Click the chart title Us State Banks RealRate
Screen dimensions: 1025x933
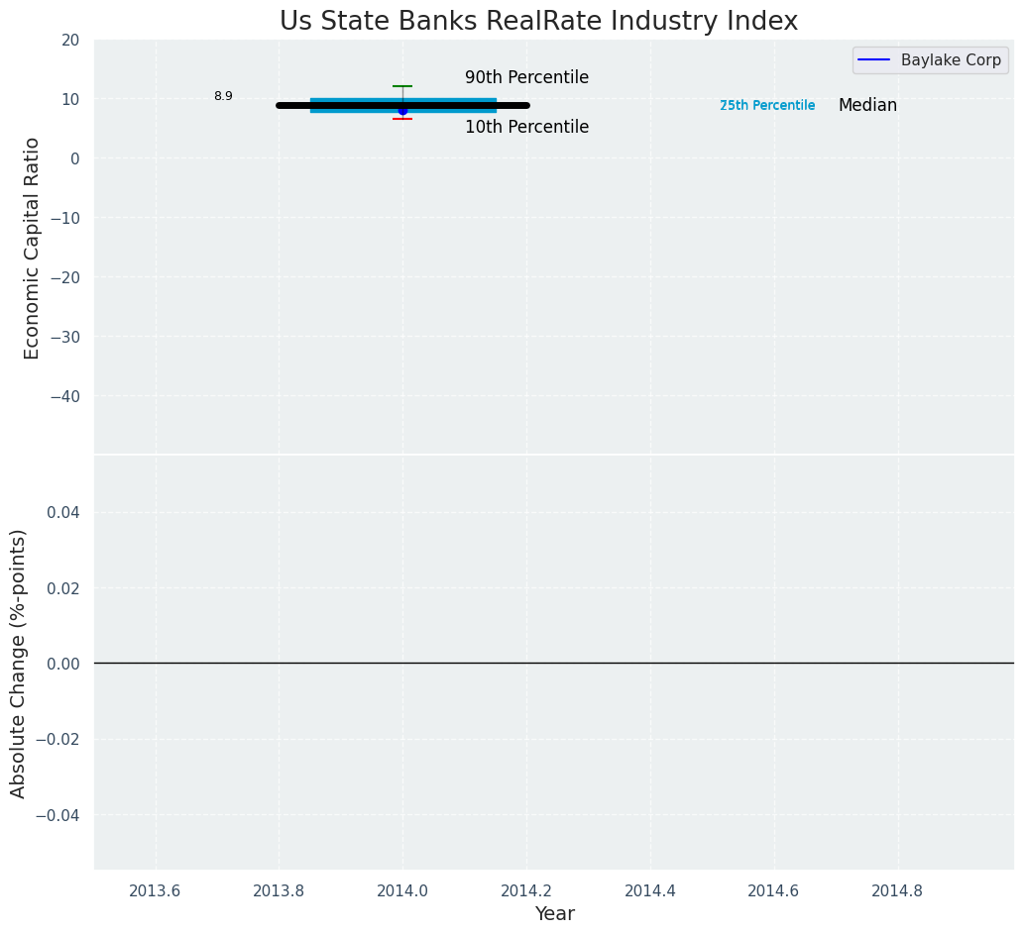(538, 22)
